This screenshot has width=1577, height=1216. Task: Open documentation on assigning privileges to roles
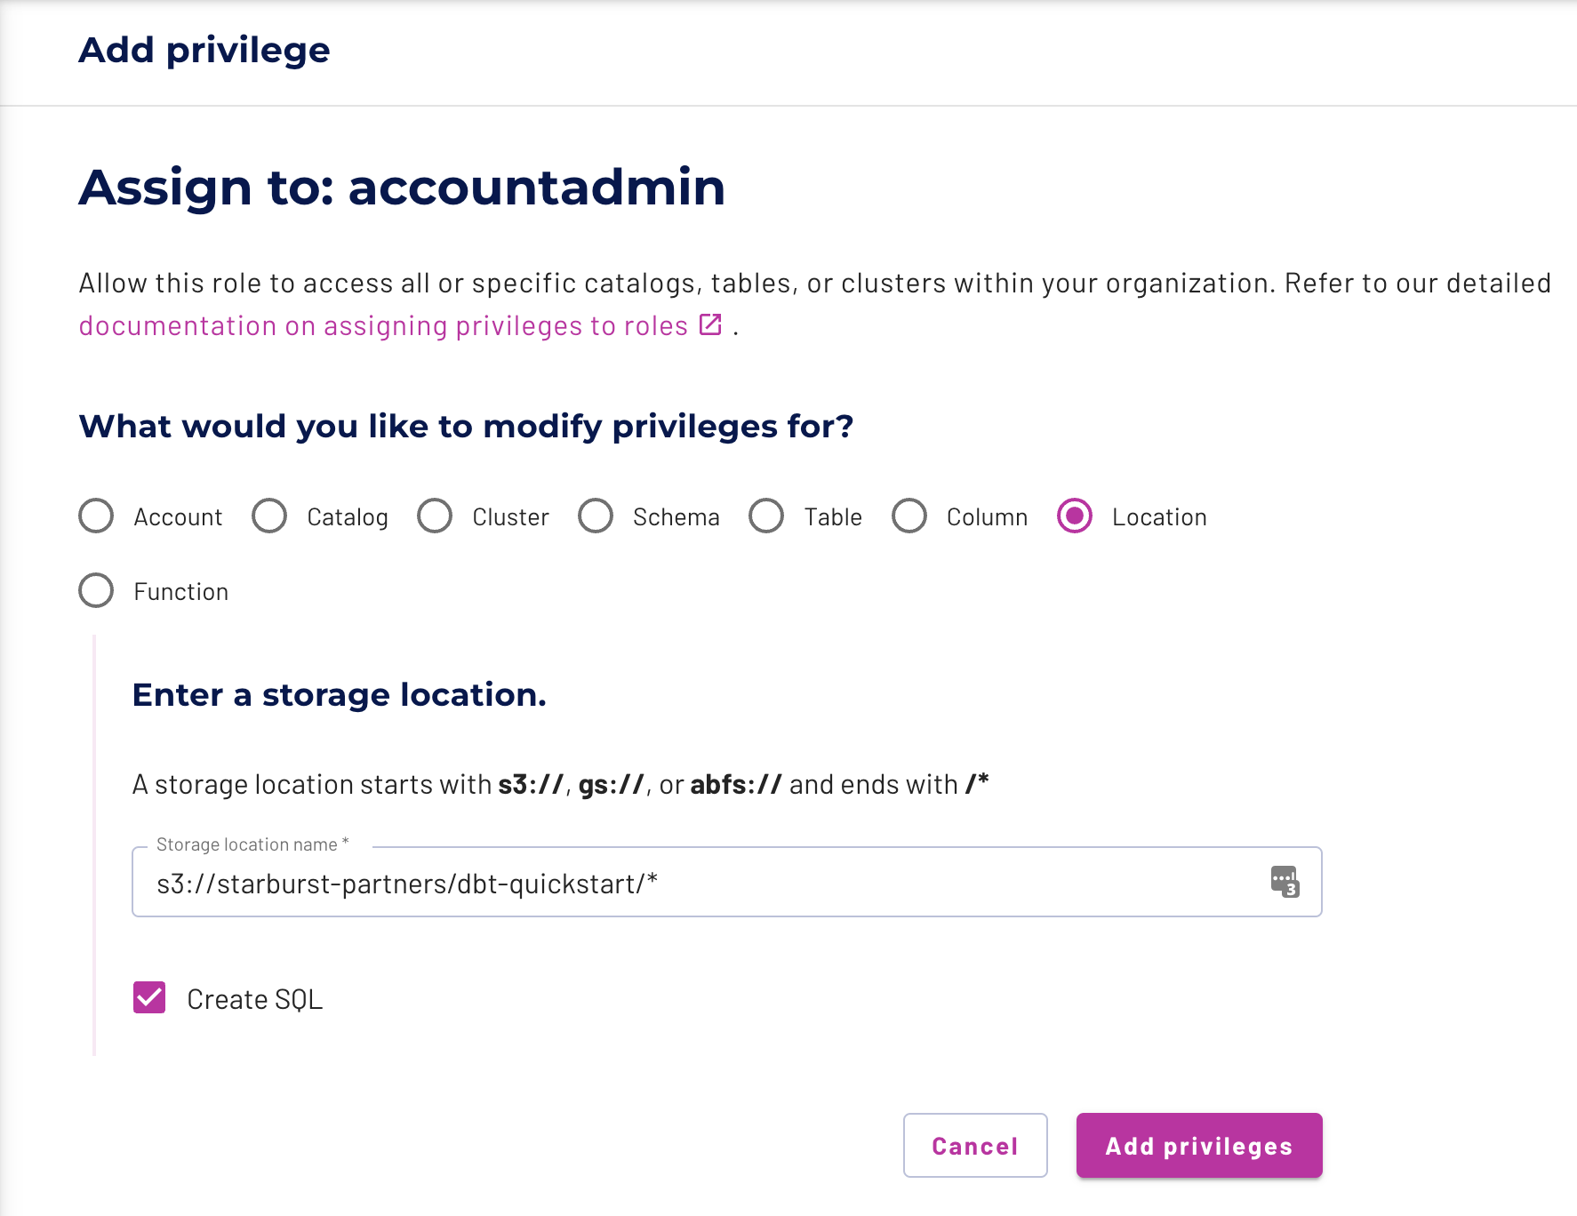pyautogui.click(x=382, y=325)
